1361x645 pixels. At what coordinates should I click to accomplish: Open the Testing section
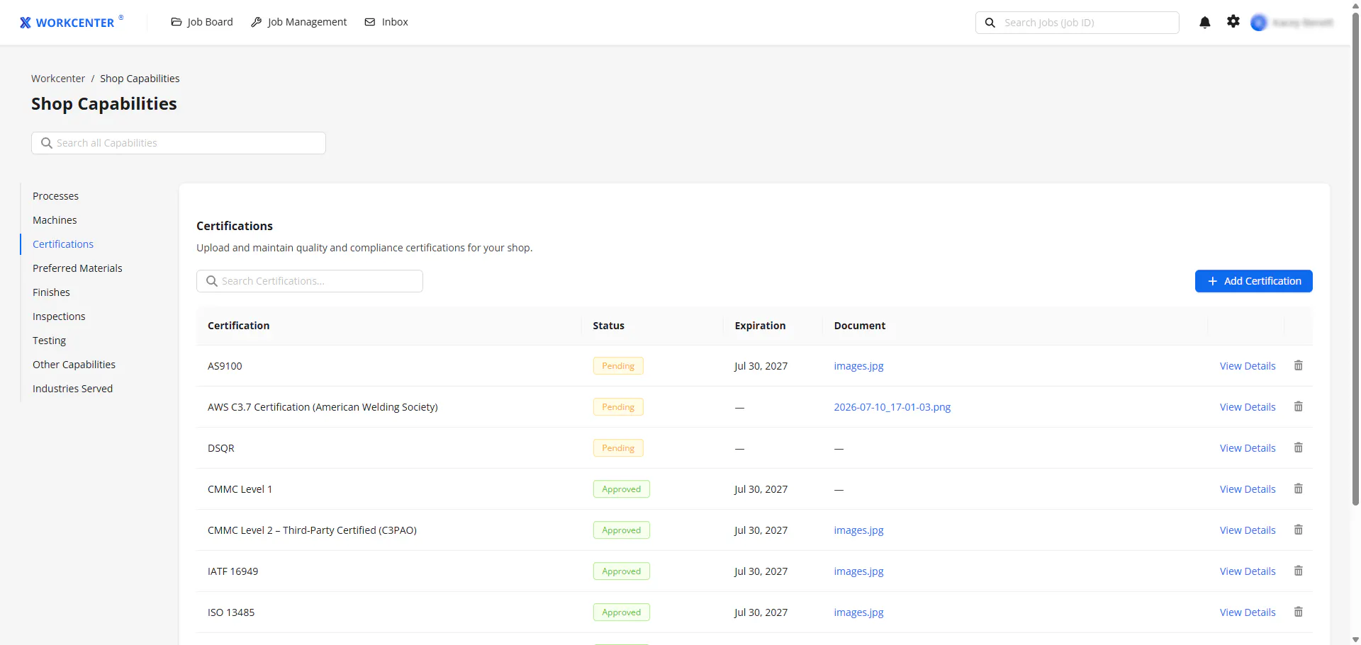pos(49,341)
